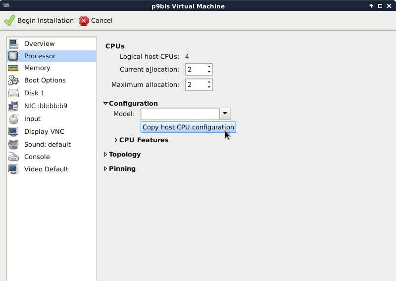Click the Cancel button
Image resolution: width=396 pixels, height=281 pixels.
coord(96,21)
